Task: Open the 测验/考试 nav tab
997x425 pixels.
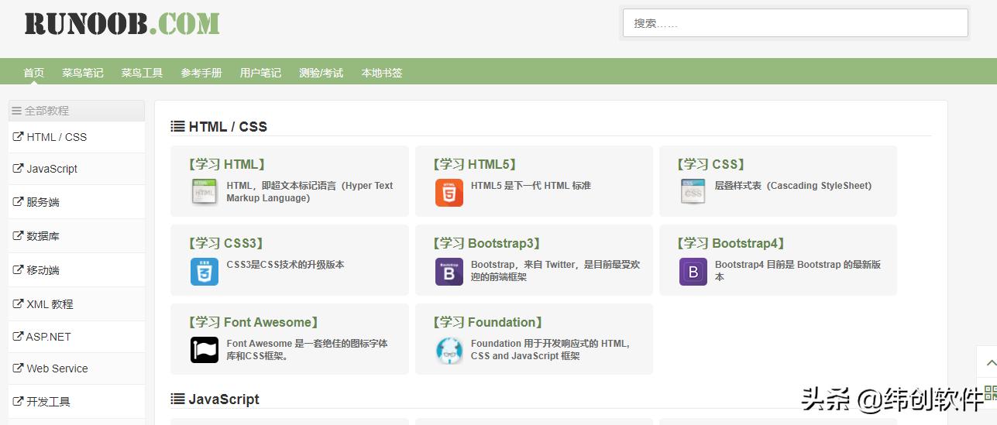Action: tap(321, 73)
